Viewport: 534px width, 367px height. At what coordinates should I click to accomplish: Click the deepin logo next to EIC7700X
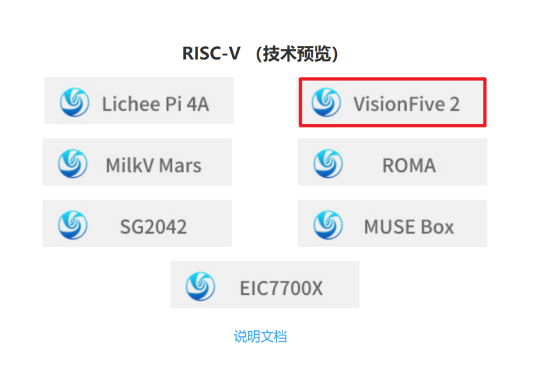200,287
